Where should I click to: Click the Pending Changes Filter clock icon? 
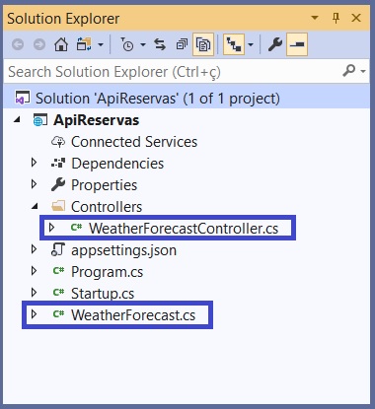point(127,44)
